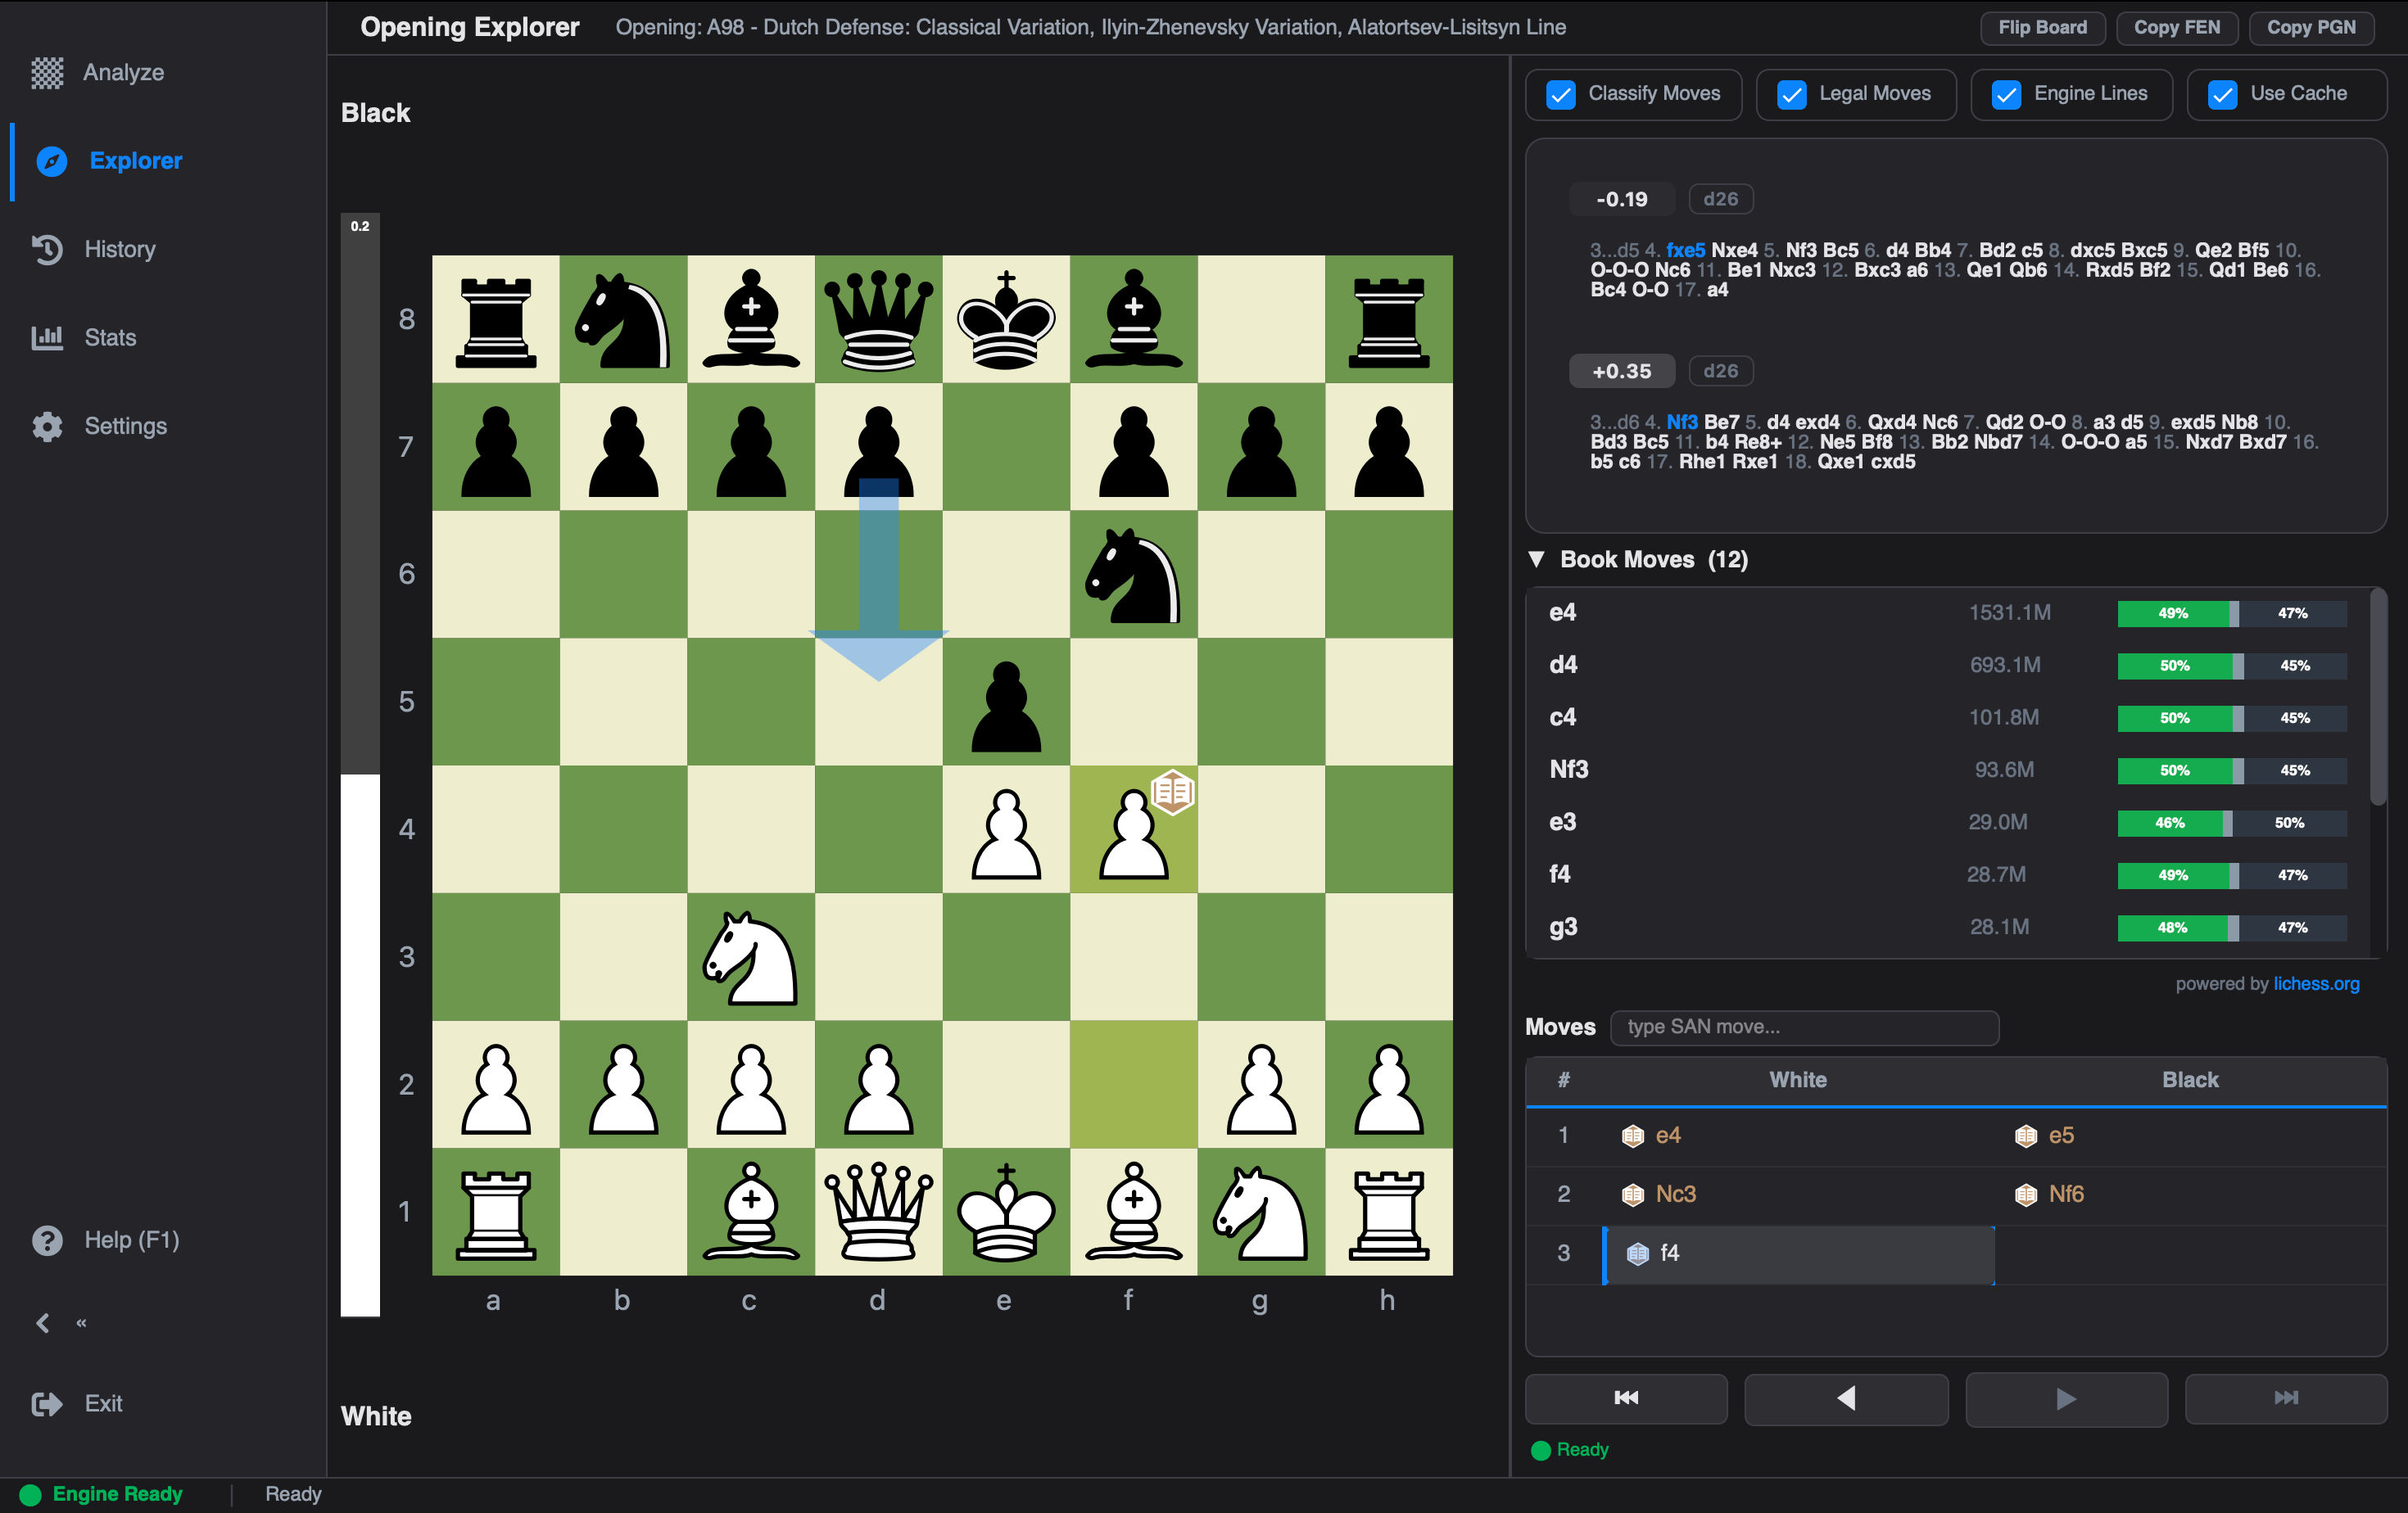The image size is (2408, 1513).
Task: Select d4 row in Book Moves
Action: pyautogui.click(x=1947, y=666)
